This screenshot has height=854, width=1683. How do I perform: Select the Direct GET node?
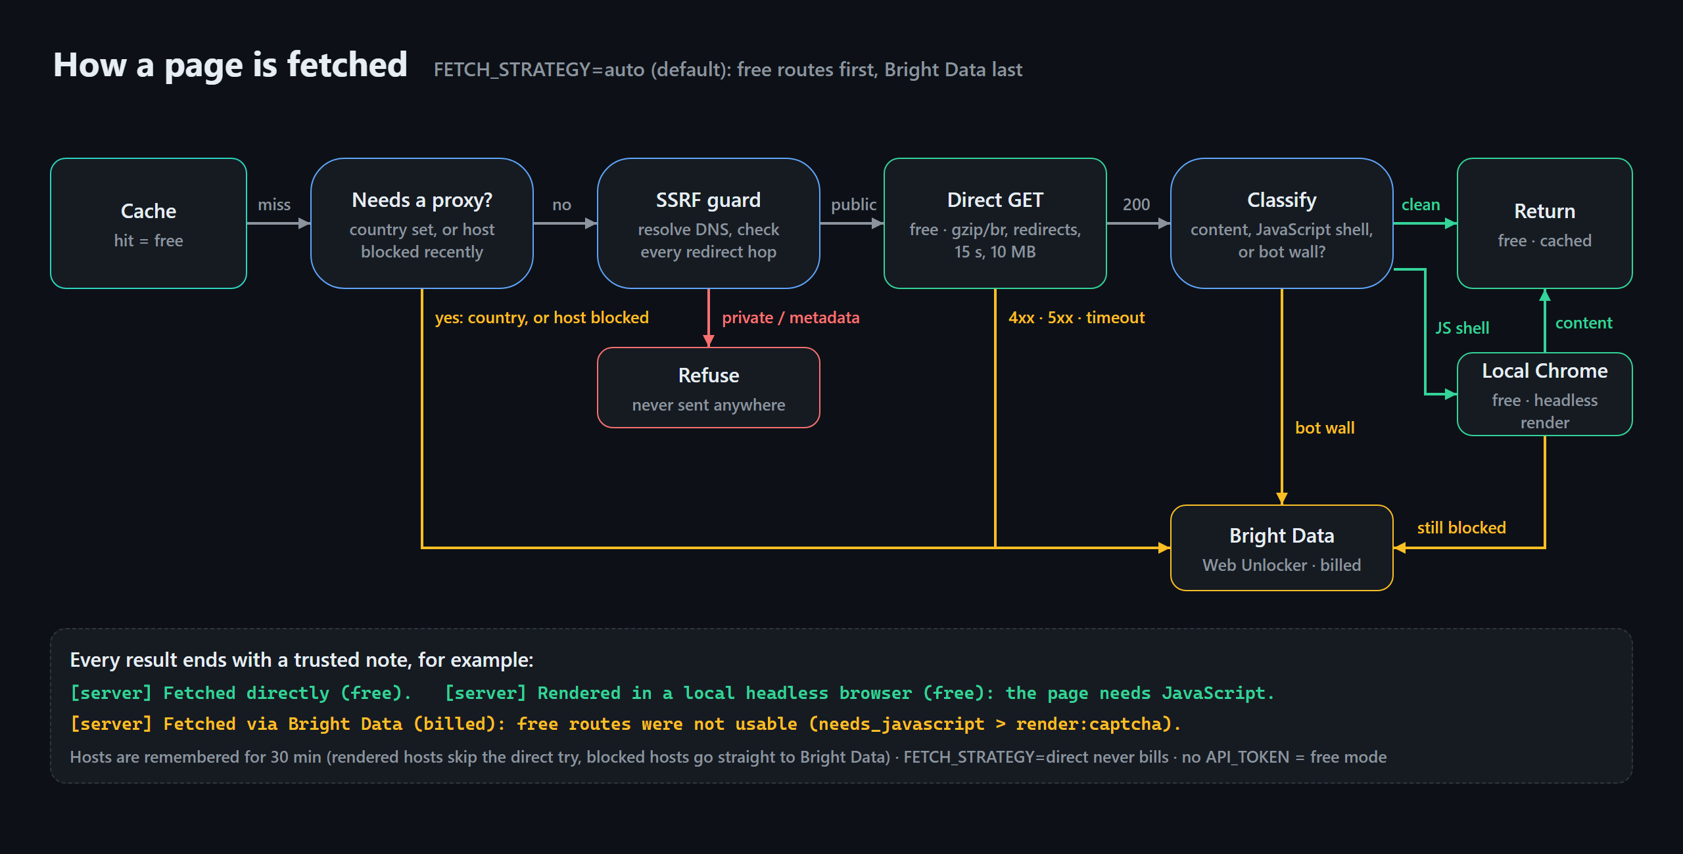tap(995, 223)
